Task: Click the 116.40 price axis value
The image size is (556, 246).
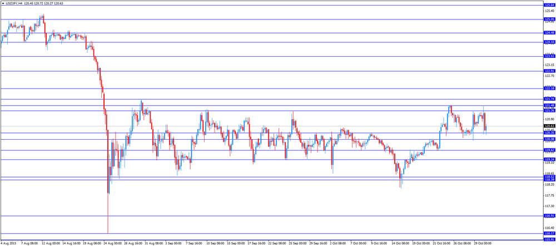Action: pyautogui.click(x=549, y=228)
